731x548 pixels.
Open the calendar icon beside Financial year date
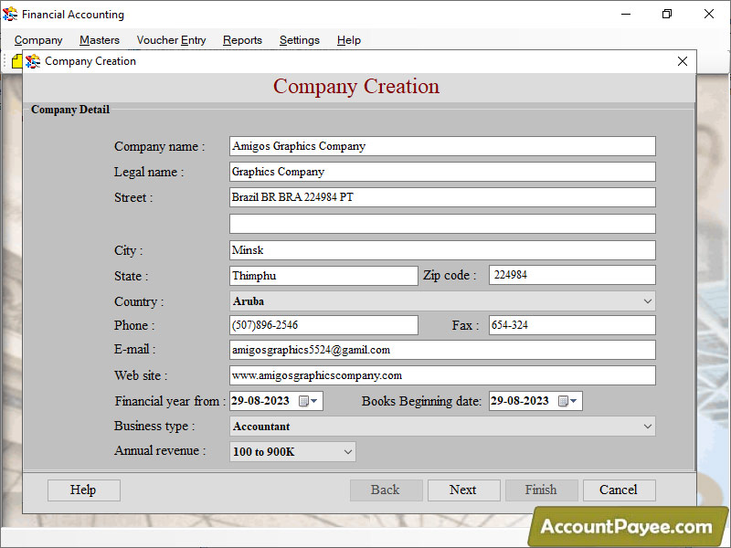click(302, 400)
